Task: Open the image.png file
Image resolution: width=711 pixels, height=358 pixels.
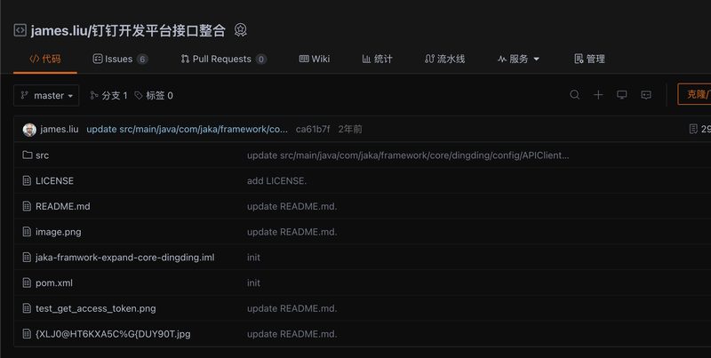Action: coord(59,232)
